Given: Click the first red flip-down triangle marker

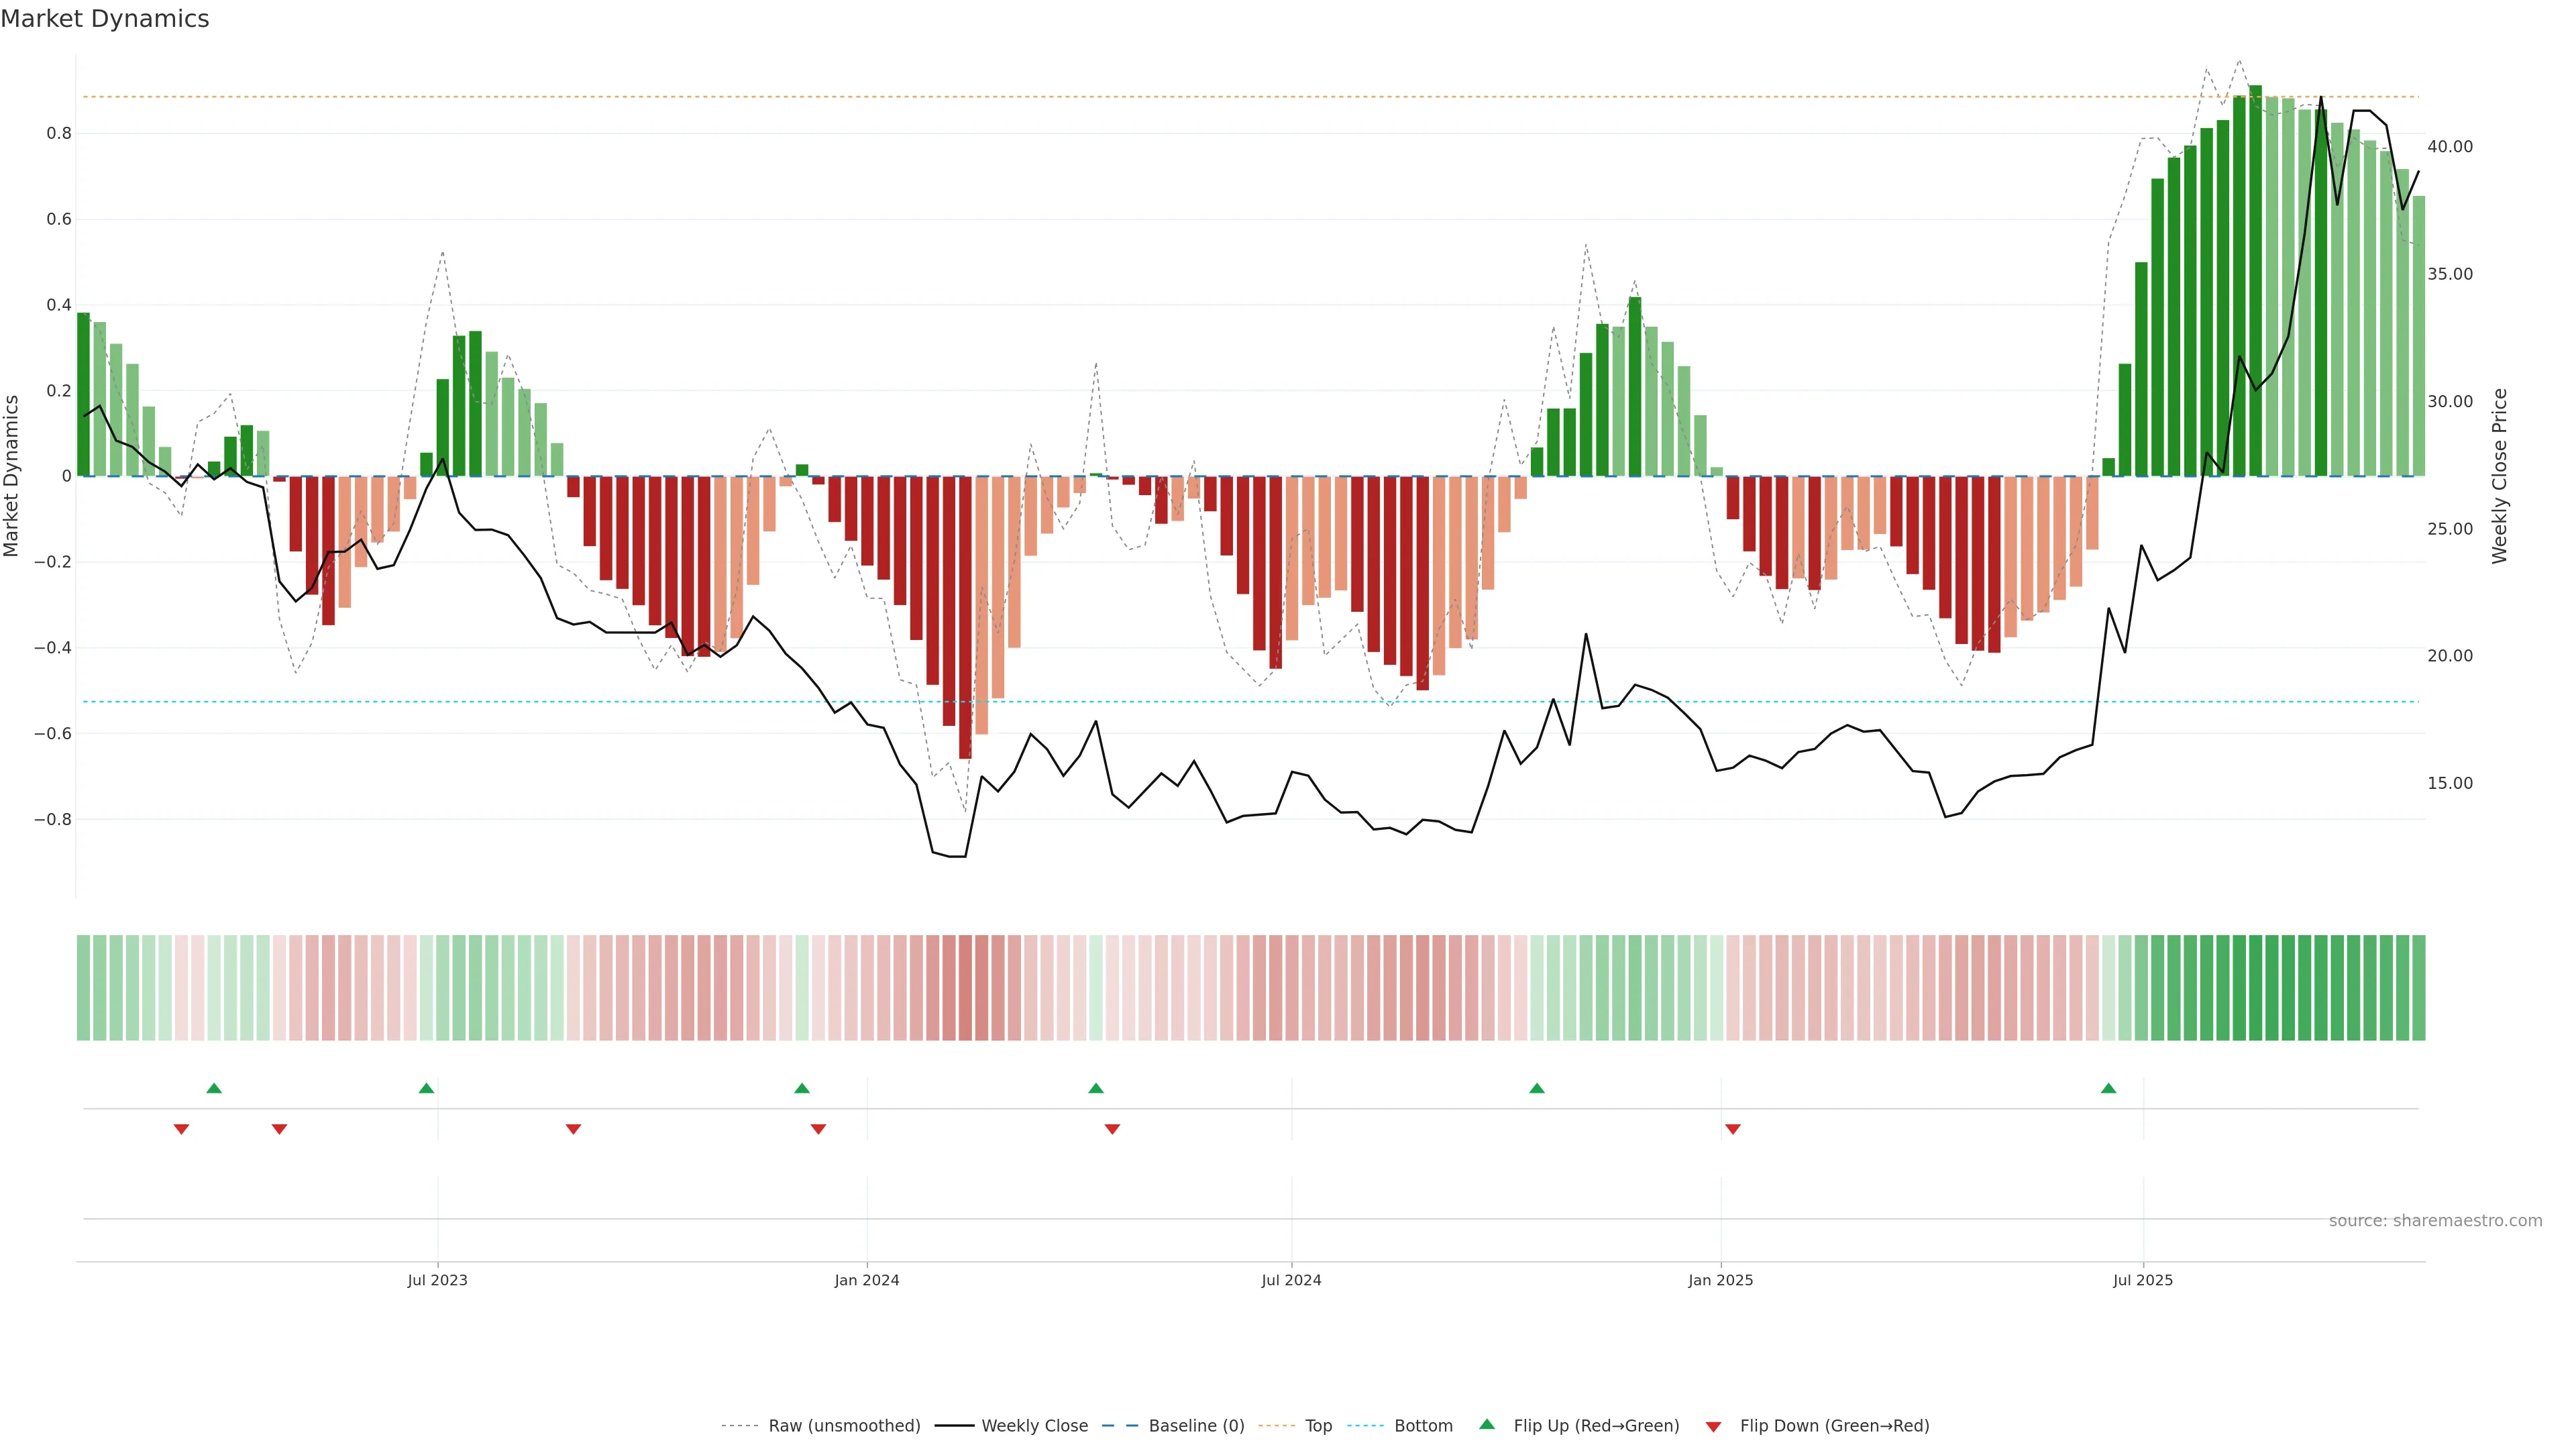Looking at the screenshot, I should point(181,1129).
